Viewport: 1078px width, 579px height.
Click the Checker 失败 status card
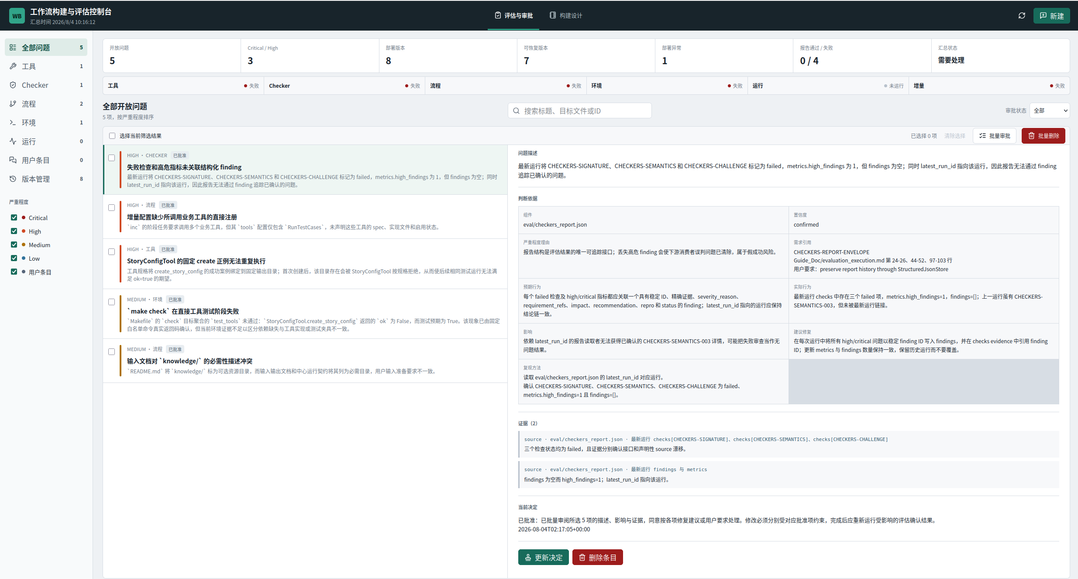(344, 86)
